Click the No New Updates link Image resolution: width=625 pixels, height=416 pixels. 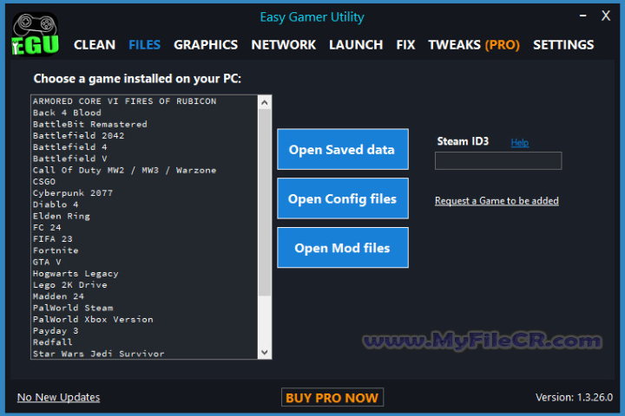click(59, 397)
